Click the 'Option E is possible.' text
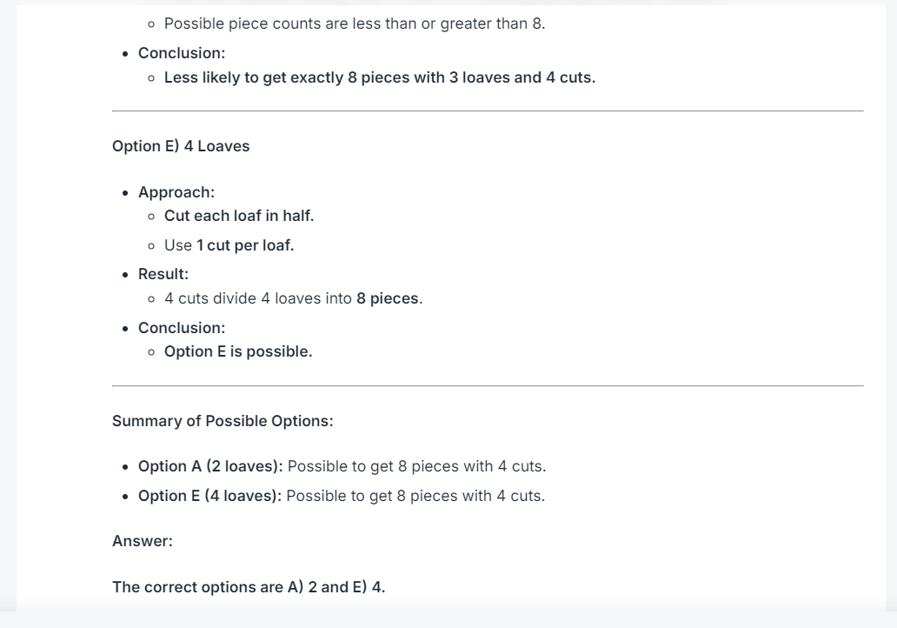The height and width of the screenshot is (628, 897). point(238,351)
